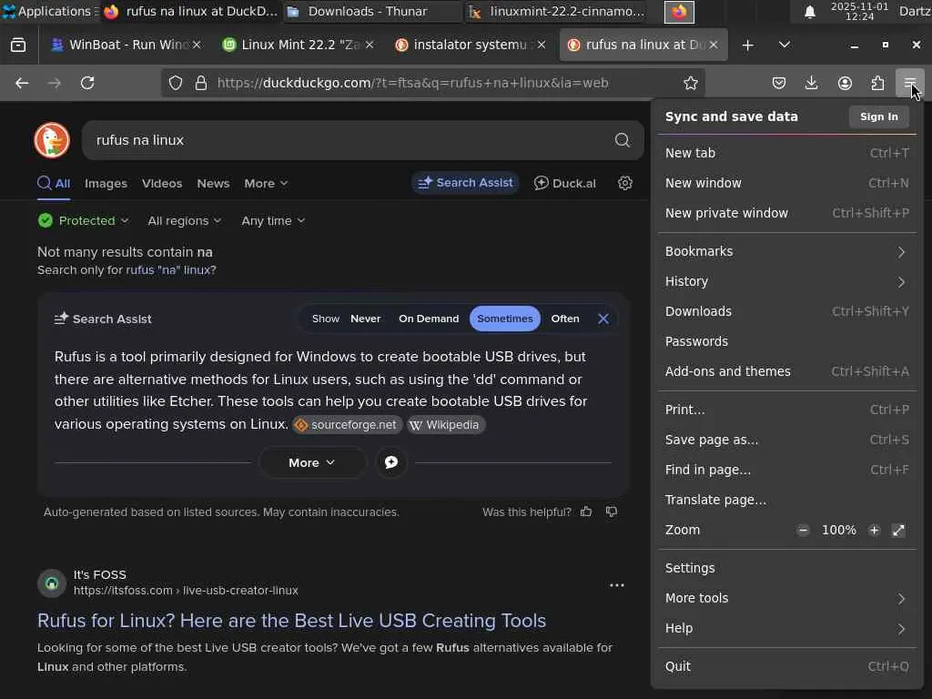Open chat bubble follow-up icon
The height and width of the screenshot is (699, 932).
(x=391, y=462)
